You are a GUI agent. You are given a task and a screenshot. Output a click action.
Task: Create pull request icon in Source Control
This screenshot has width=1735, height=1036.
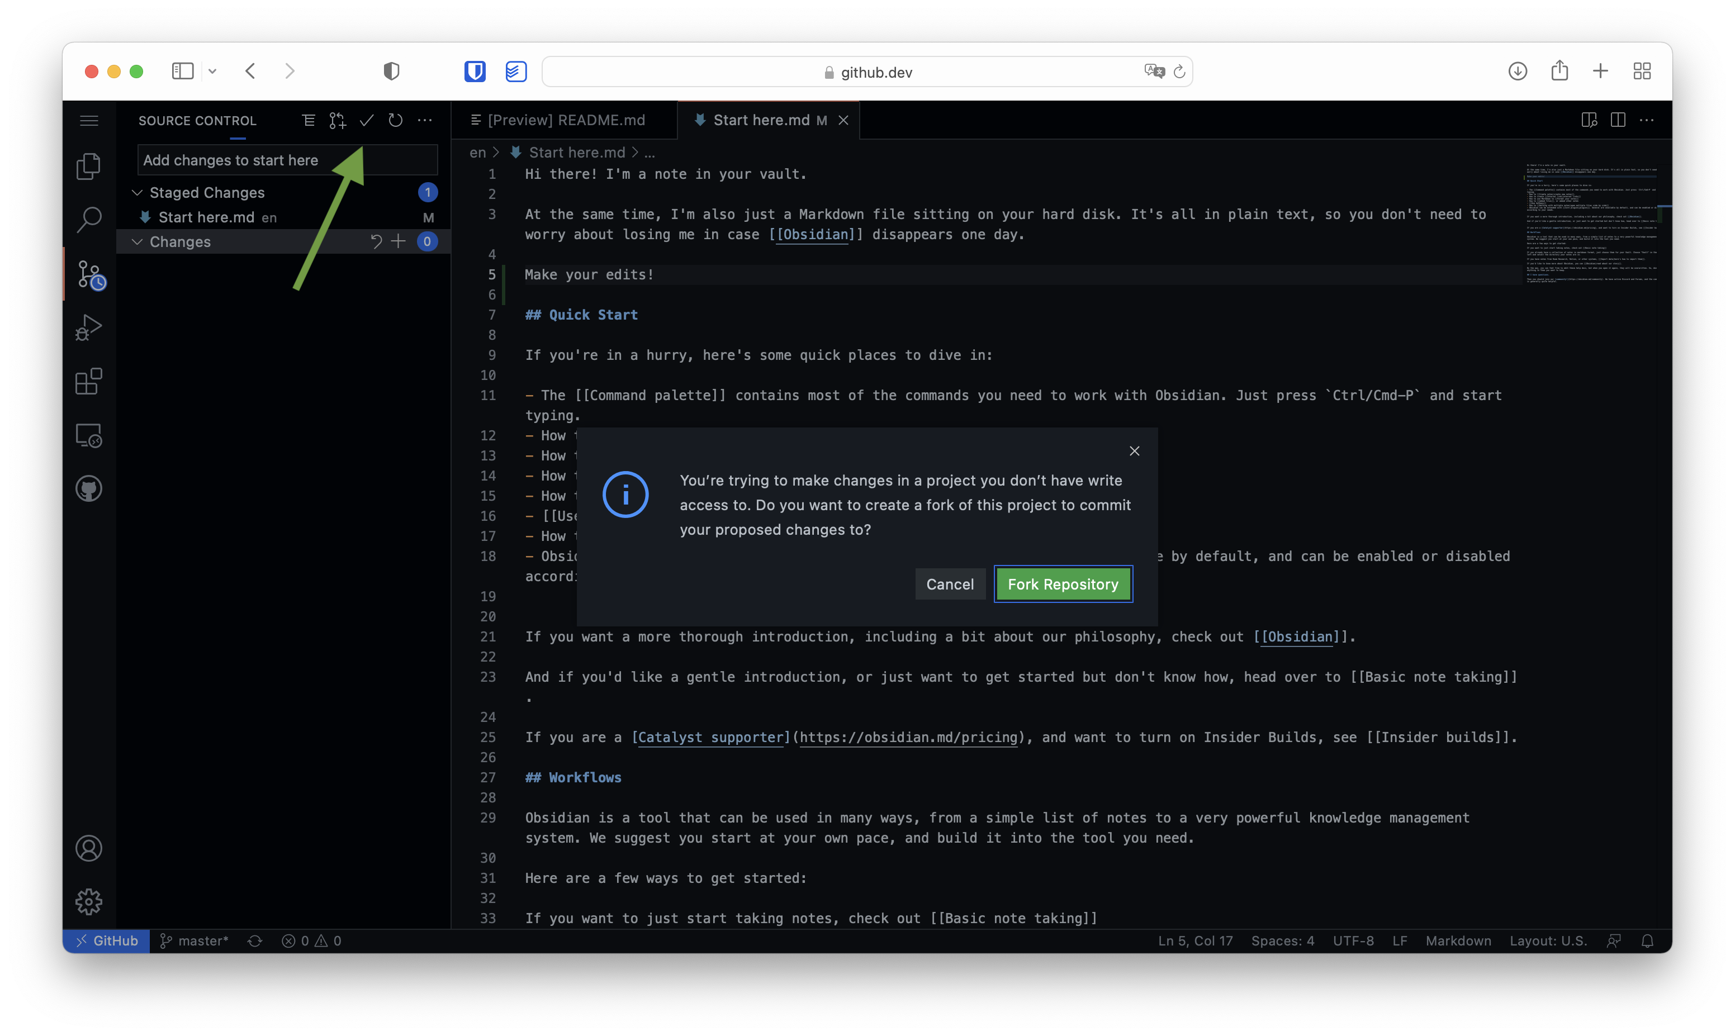pos(337,120)
